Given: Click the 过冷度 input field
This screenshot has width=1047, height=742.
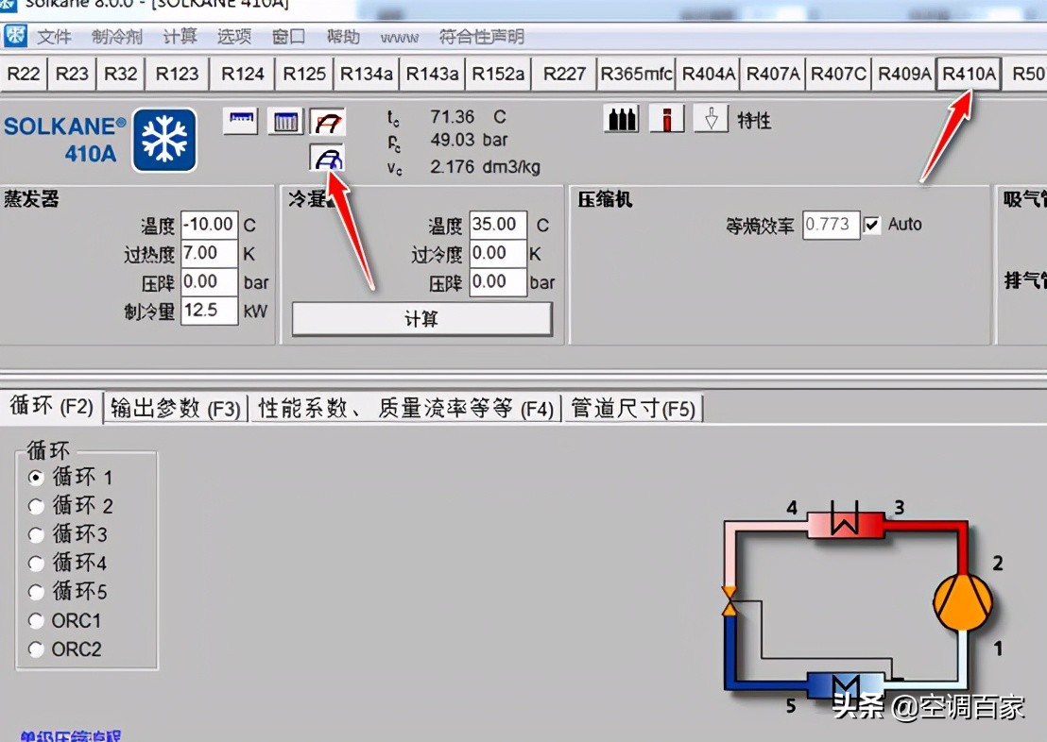Looking at the screenshot, I should click(x=498, y=254).
